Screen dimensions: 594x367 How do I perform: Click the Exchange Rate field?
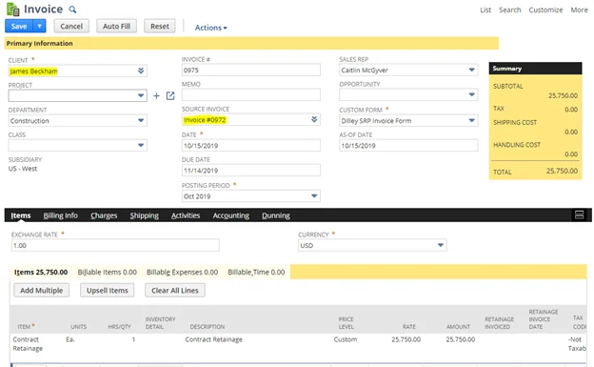coord(115,246)
